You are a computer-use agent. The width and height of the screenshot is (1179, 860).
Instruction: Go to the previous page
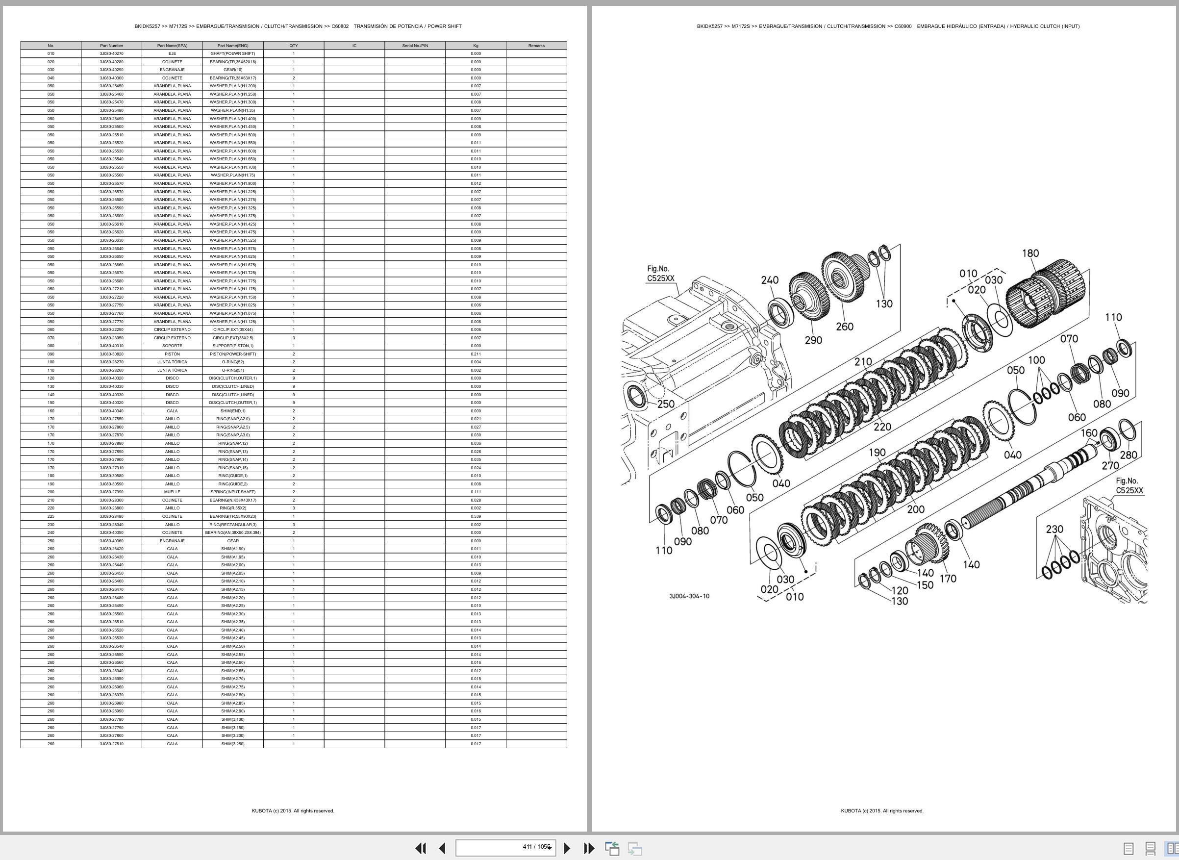[x=442, y=848]
